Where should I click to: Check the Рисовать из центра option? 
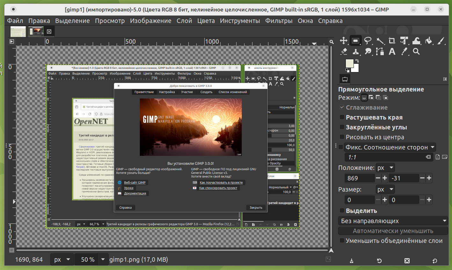342,137
